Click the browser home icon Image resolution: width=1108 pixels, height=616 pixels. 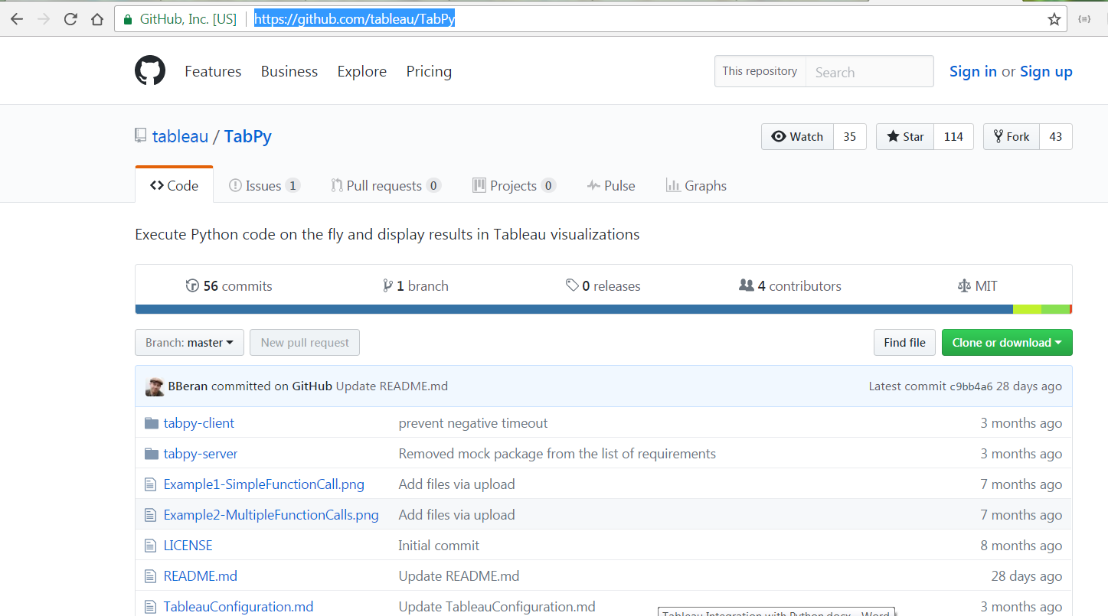tap(96, 19)
